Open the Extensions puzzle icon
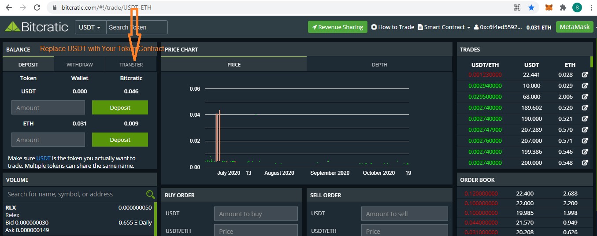The image size is (597, 236). (563, 7)
